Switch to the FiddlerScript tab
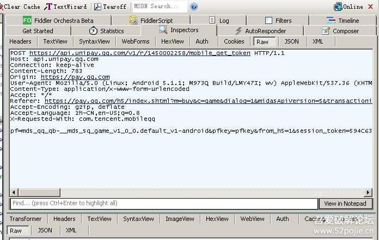The width and height of the screenshot is (379, 240). [151, 21]
